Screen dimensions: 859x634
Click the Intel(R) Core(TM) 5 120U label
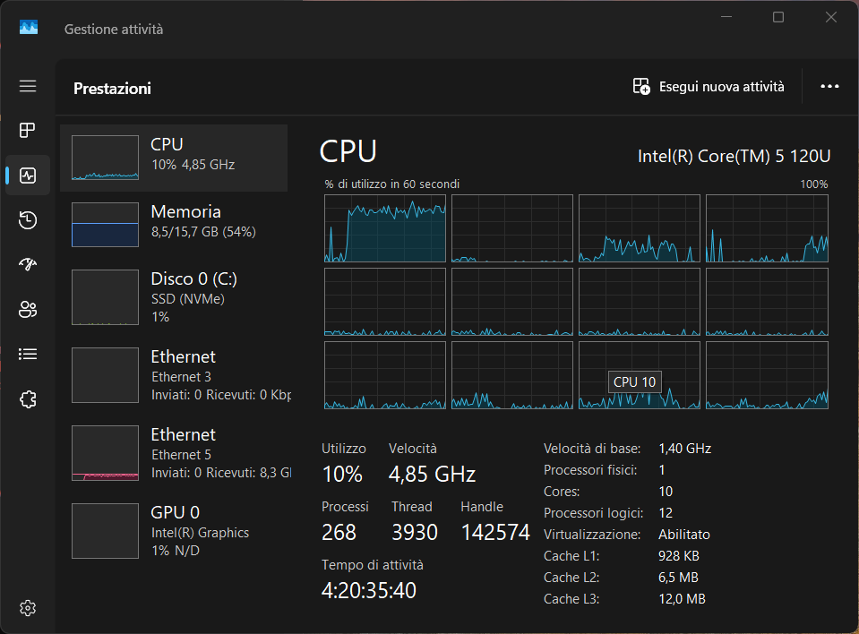(734, 156)
